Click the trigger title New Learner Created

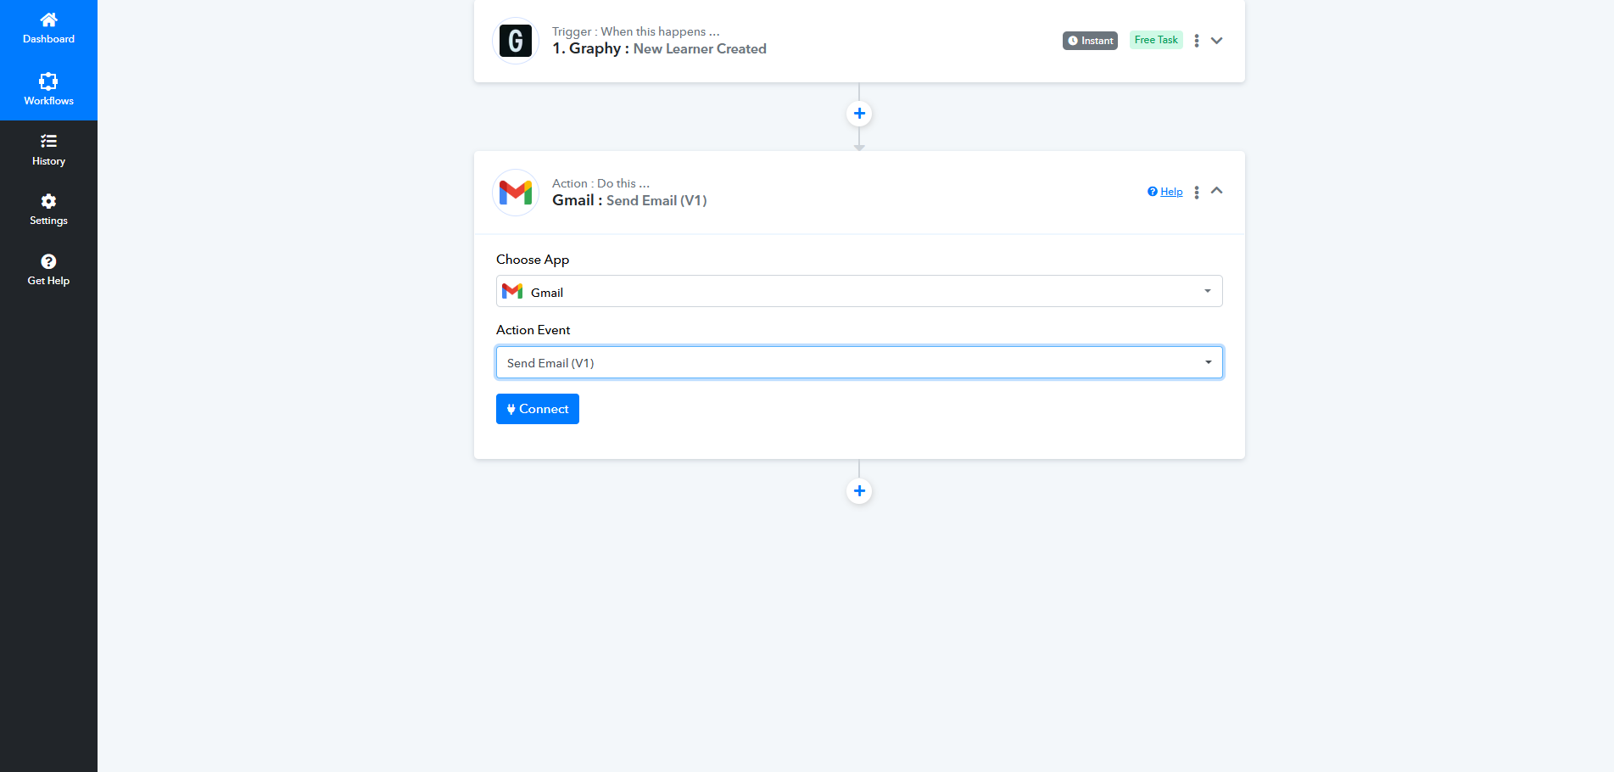point(699,49)
